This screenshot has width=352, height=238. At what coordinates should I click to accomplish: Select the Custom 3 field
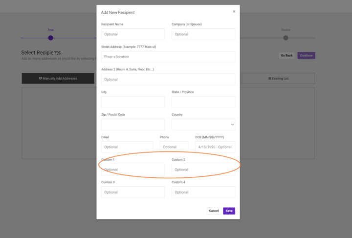tap(133, 192)
